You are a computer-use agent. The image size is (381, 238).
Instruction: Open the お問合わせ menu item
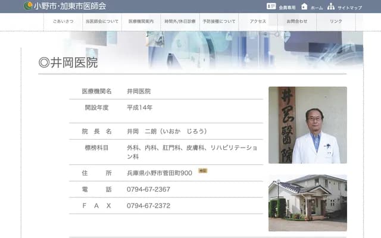297,21
